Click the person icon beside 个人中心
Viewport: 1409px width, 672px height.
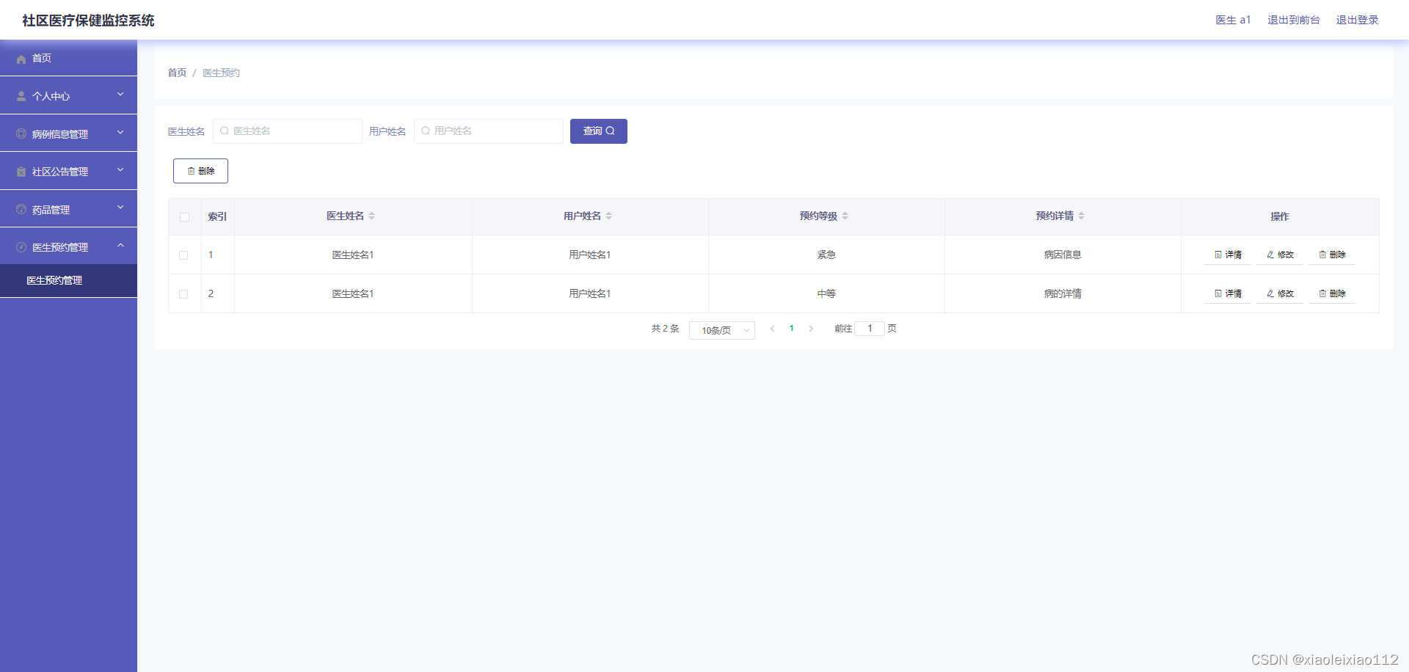click(21, 96)
